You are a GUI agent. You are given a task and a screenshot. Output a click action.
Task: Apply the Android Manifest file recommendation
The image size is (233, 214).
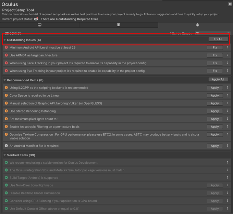click(x=215, y=146)
